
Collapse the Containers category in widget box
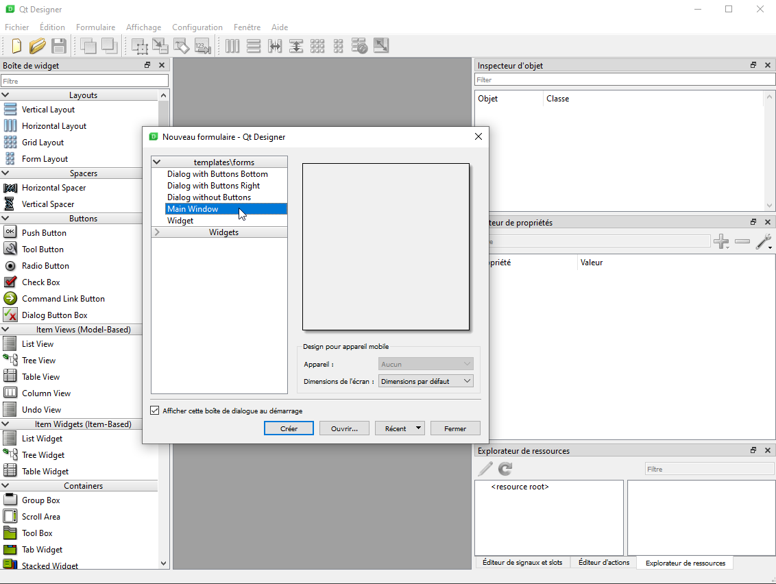click(x=5, y=485)
